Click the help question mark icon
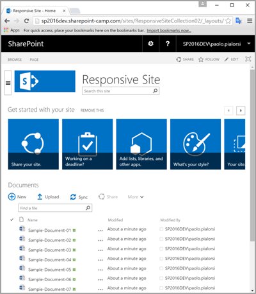The image size is (256, 294). pos(168,44)
